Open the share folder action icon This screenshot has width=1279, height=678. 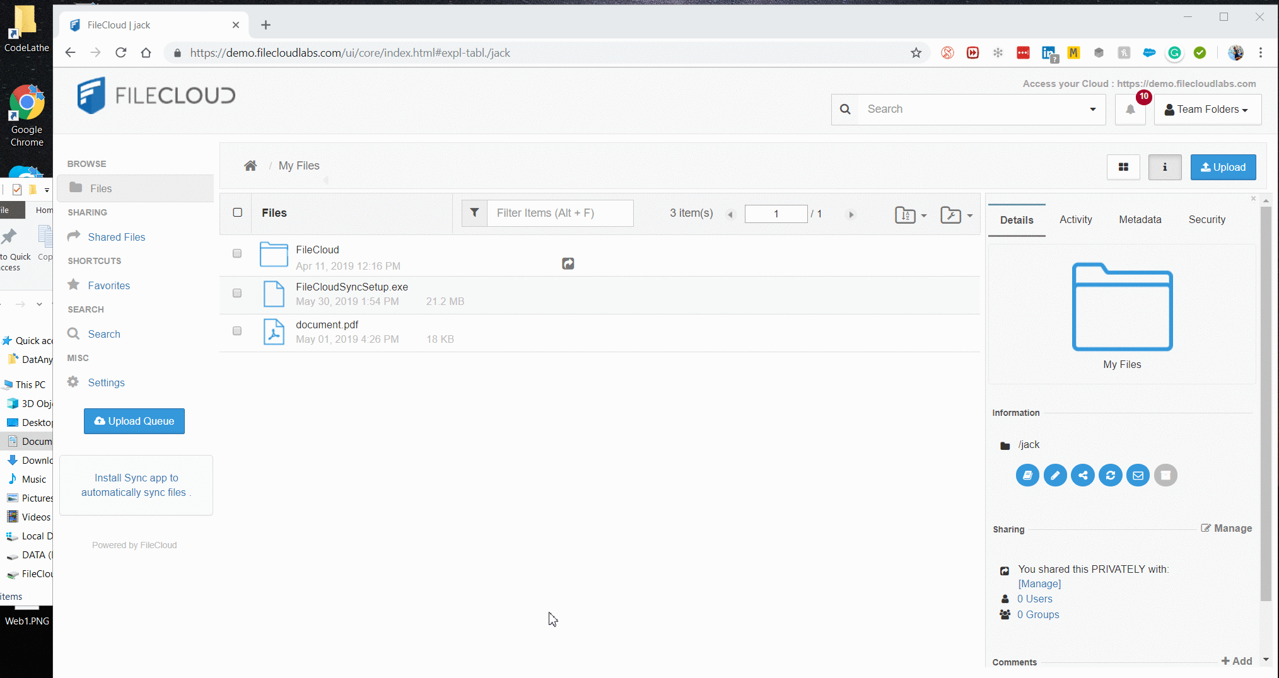click(1083, 475)
